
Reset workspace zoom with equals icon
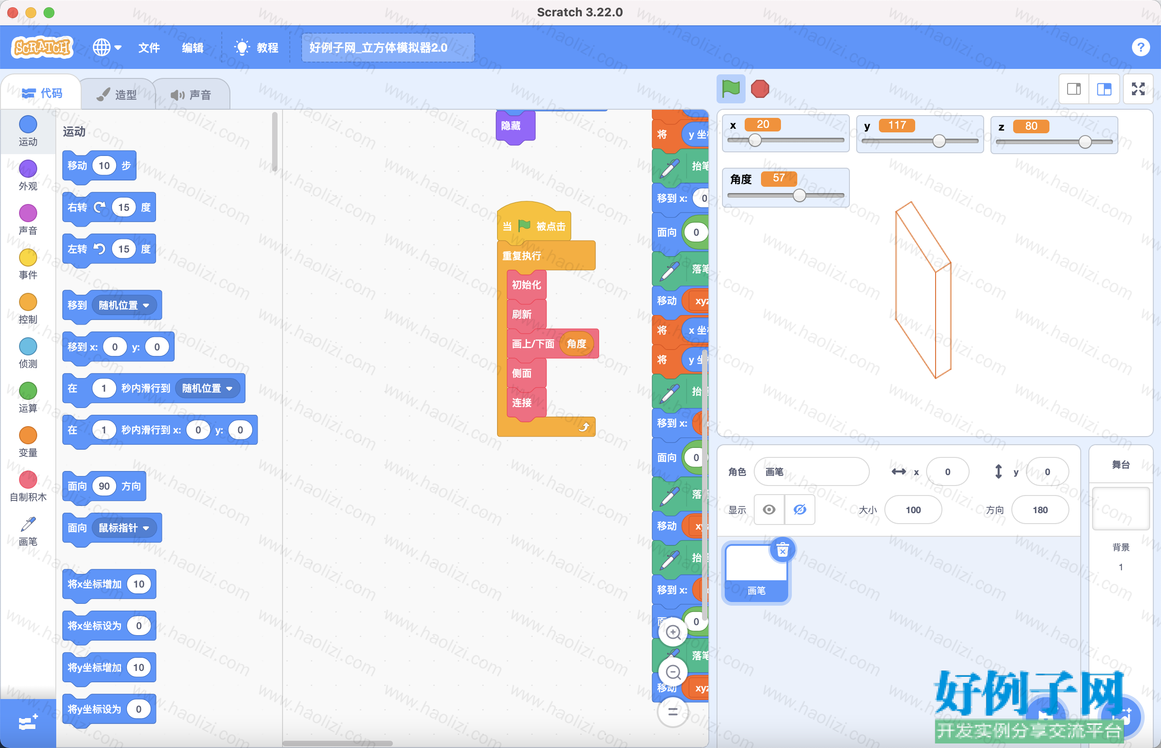[673, 712]
